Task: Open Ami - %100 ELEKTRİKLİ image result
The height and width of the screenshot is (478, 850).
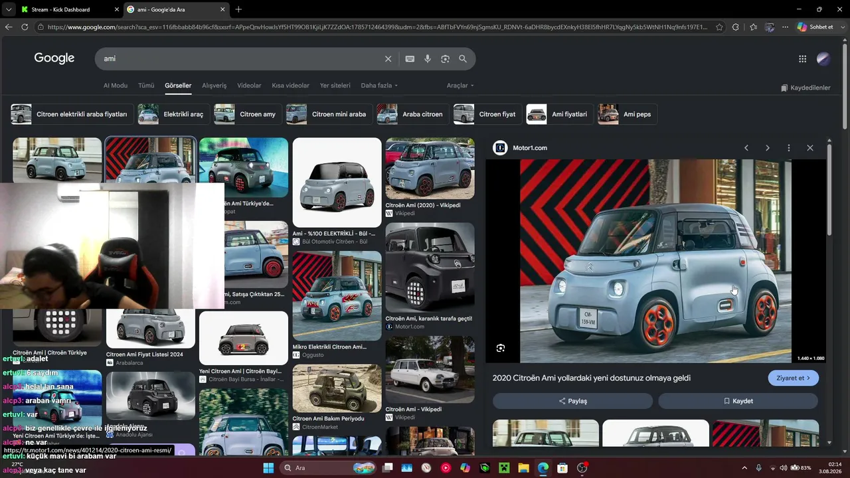Action: tap(337, 183)
